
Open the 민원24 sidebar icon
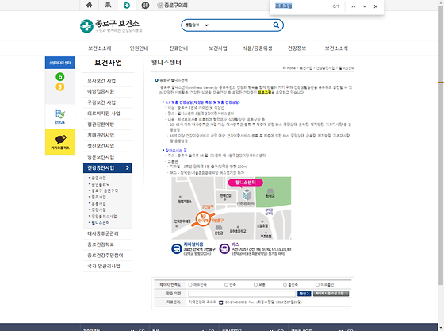pos(59,117)
